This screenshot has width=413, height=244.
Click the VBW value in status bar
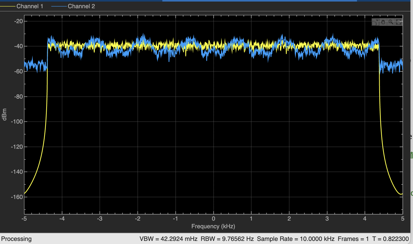[168, 239]
